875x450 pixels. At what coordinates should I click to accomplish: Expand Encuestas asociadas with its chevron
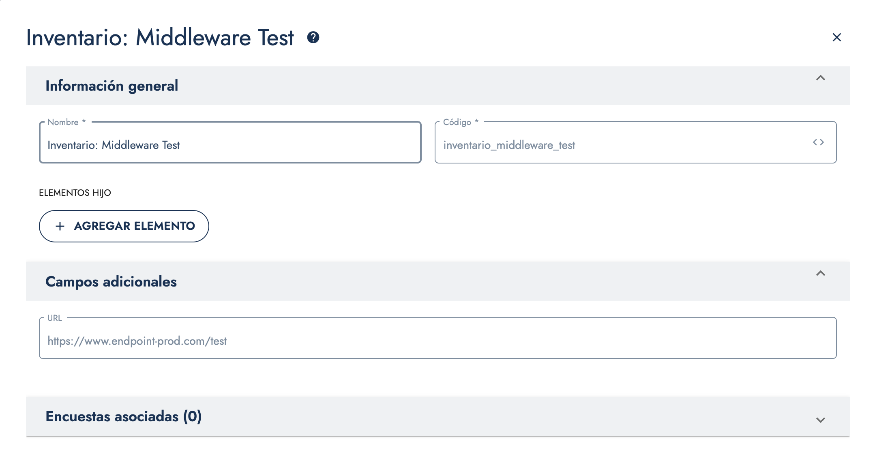coord(820,420)
